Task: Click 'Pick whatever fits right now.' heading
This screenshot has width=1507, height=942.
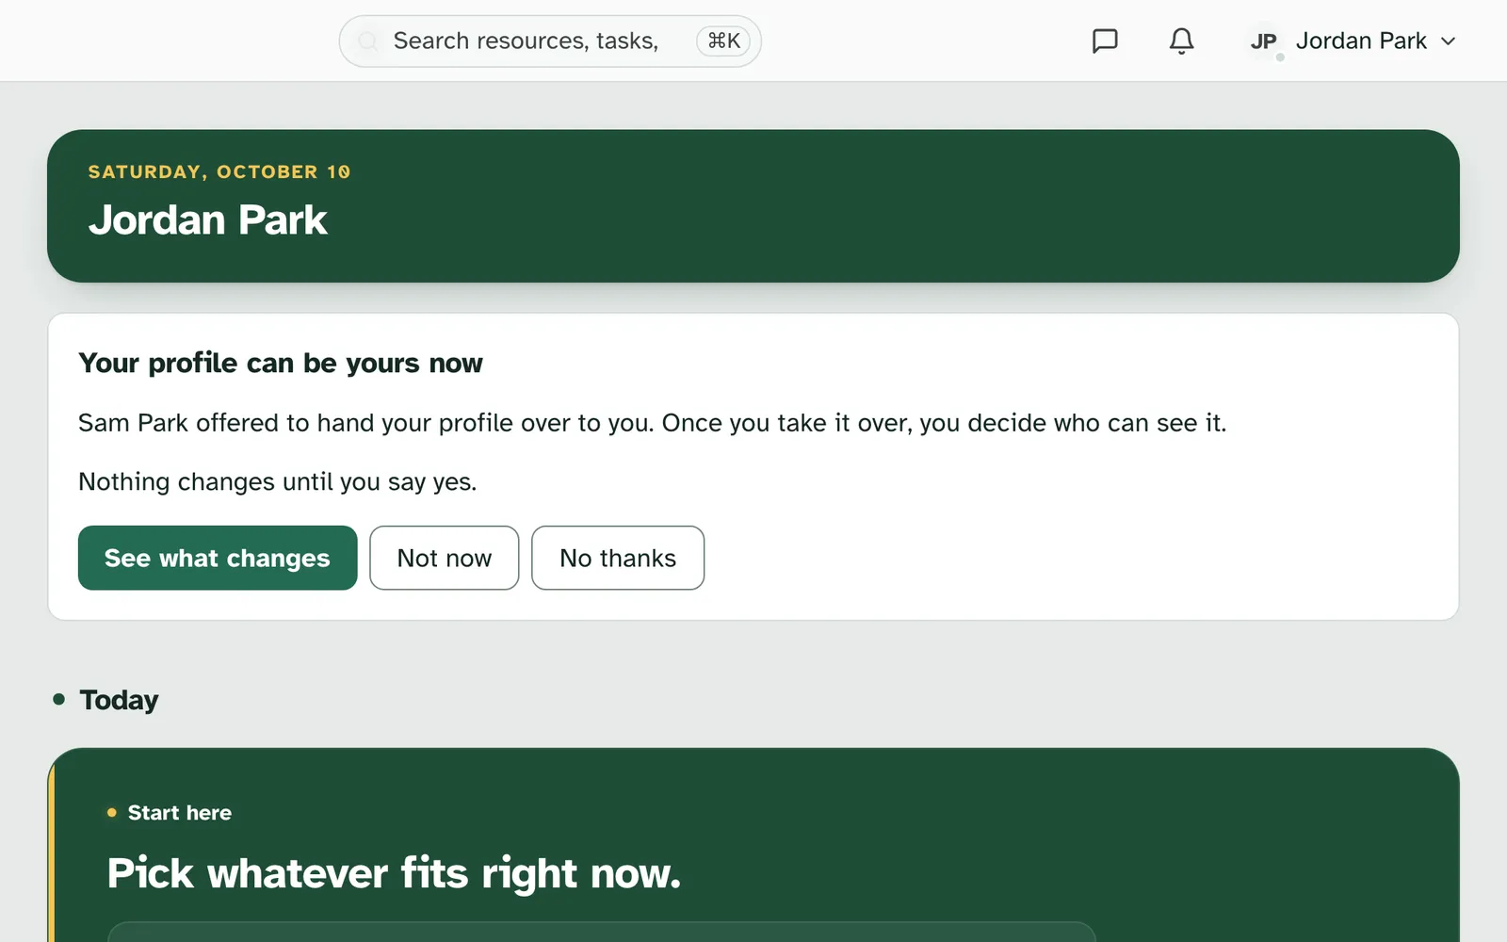Action: (x=394, y=873)
